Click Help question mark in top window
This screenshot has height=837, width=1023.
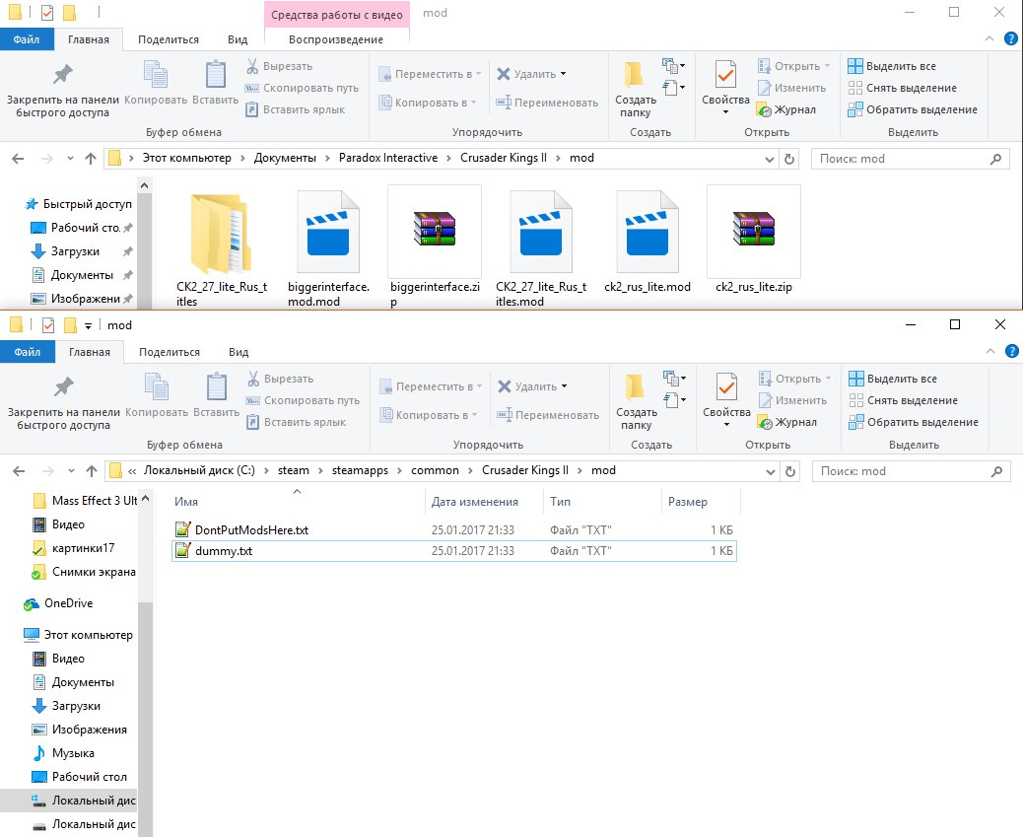[1010, 39]
